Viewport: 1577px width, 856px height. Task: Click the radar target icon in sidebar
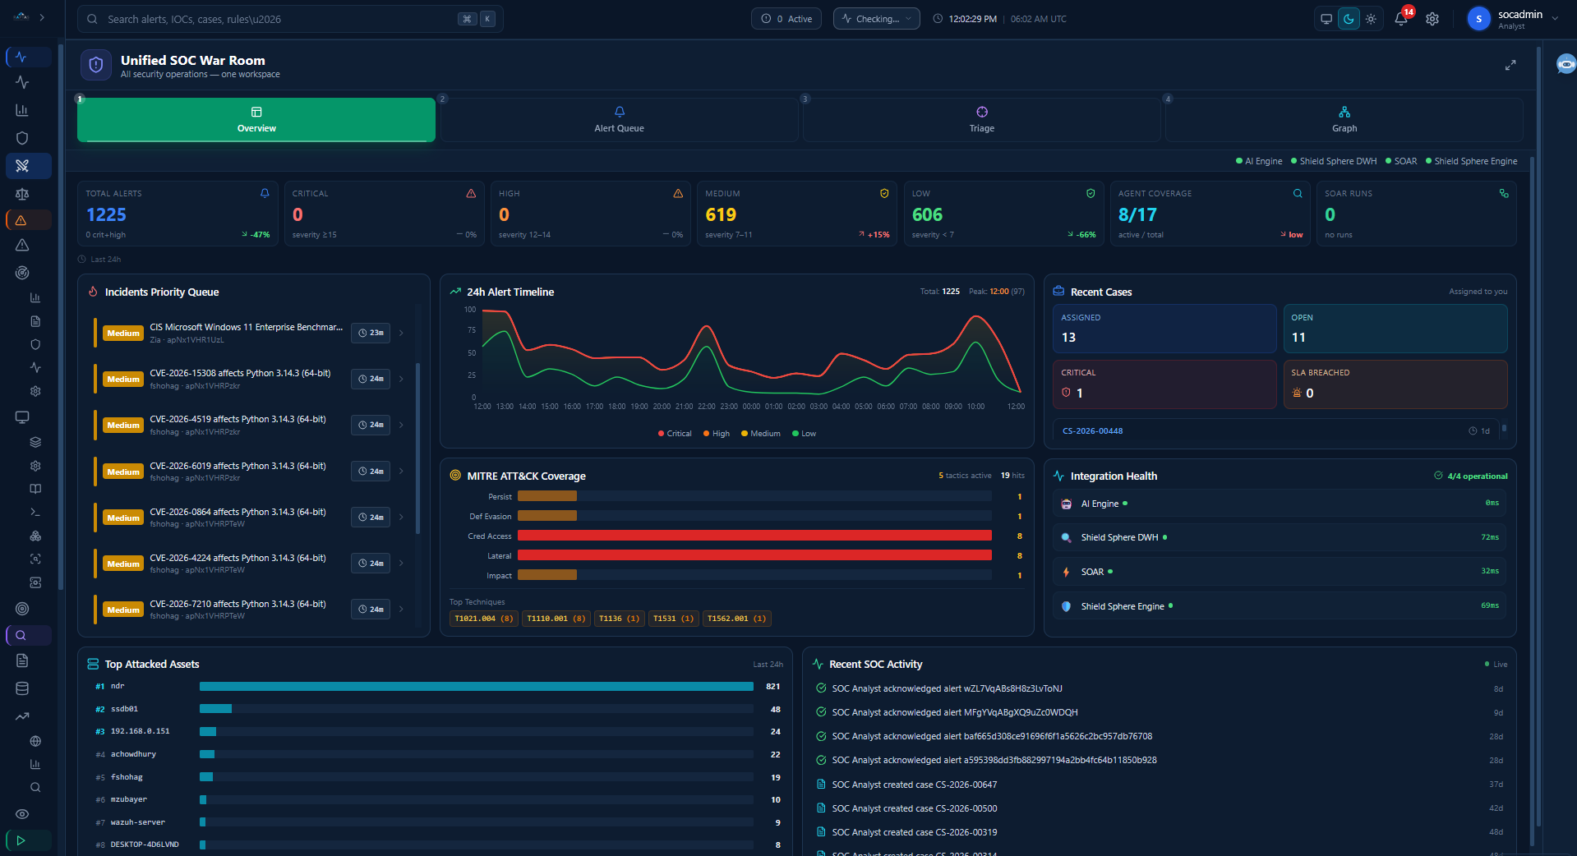tap(22, 273)
